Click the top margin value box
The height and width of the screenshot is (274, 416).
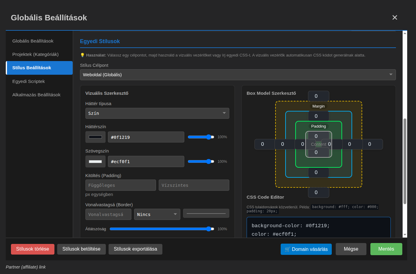(318, 96)
